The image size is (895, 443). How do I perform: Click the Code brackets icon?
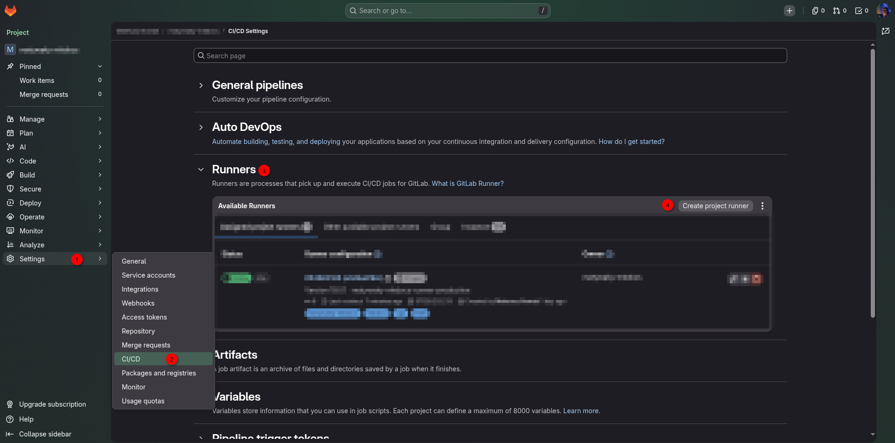coord(10,161)
